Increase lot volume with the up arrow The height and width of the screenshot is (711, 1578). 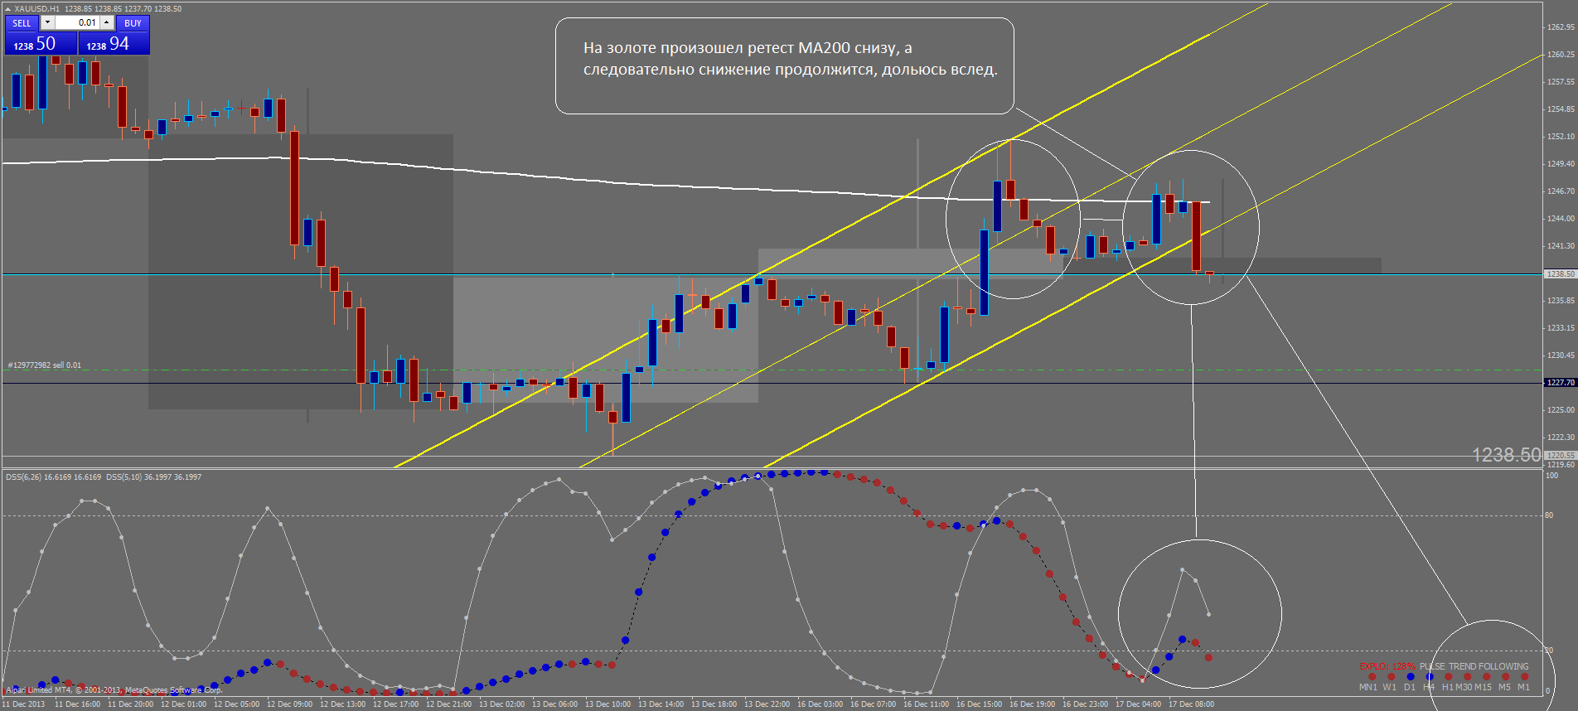coord(107,23)
